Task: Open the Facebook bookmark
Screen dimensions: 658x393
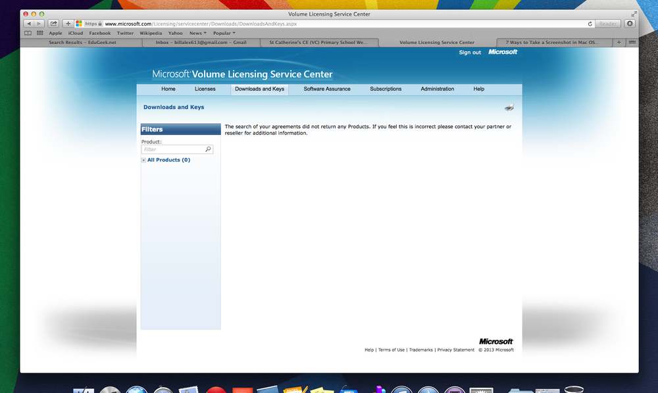Action: (x=100, y=33)
